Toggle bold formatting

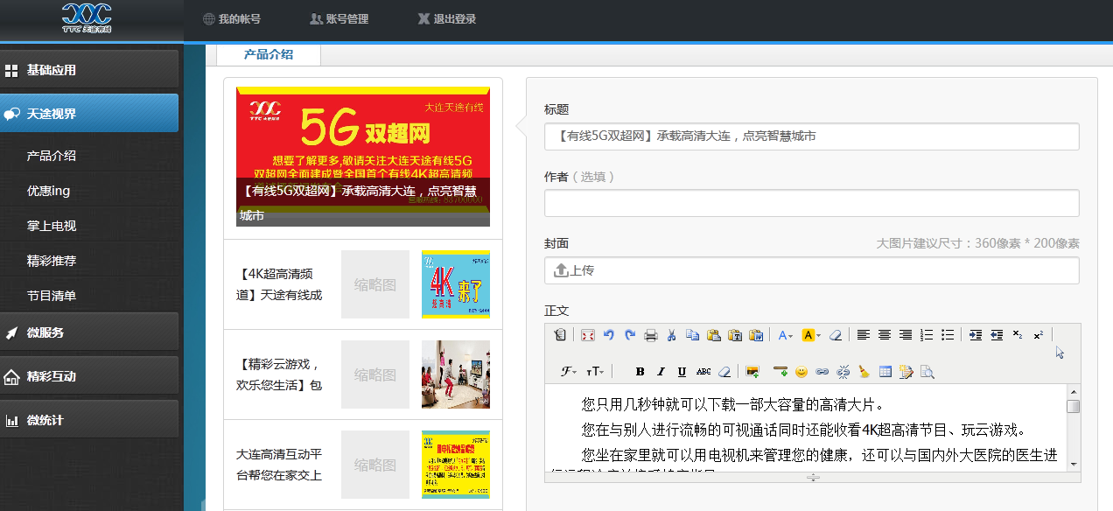640,372
